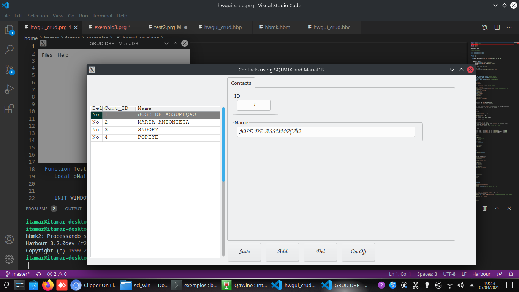Click the Name input field
The width and height of the screenshot is (519, 292).
click(x=326, y=132)
